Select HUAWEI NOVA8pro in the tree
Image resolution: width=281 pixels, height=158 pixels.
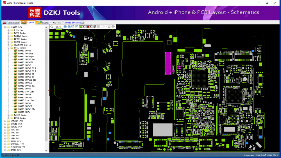(x=26, y=57)
